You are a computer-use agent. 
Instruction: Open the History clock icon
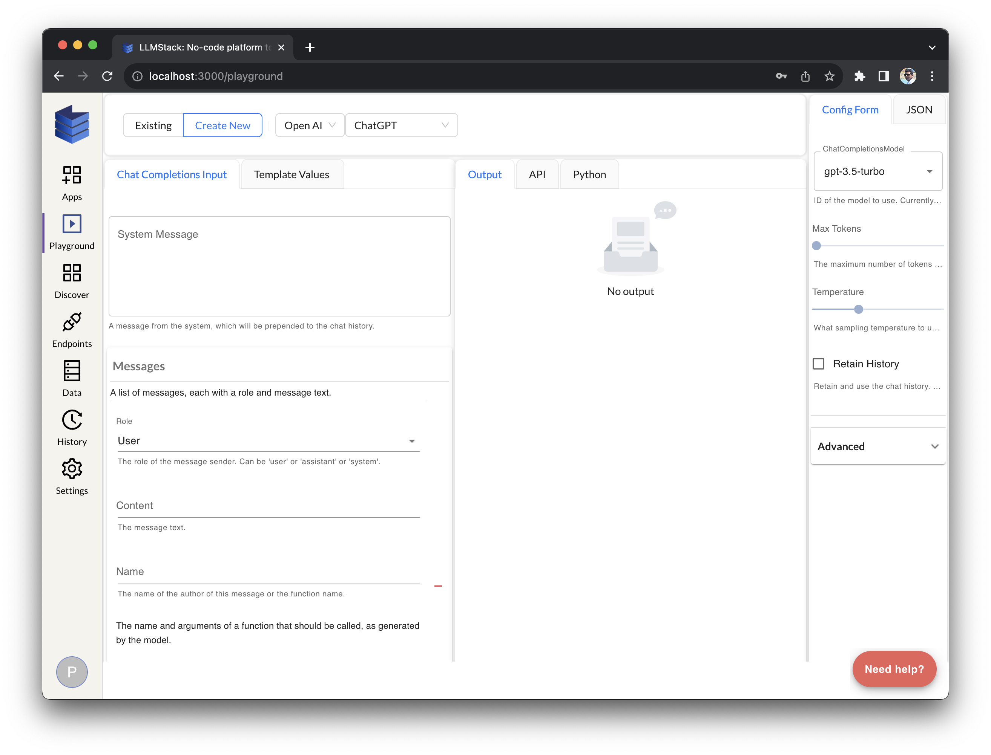point(72,420)
